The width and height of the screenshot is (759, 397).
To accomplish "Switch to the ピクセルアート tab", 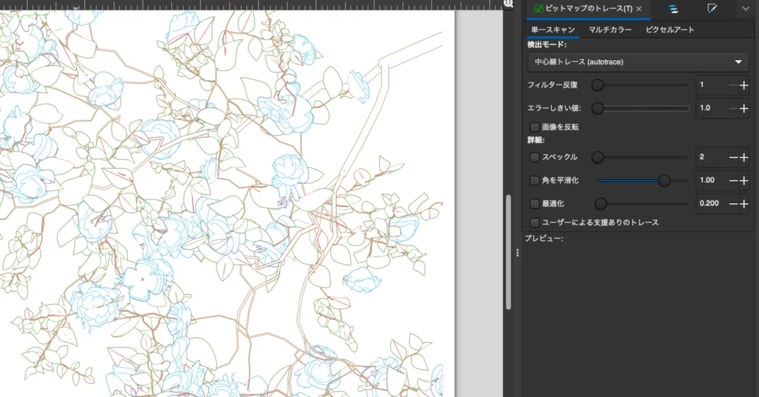I will (x=669, y=30).
